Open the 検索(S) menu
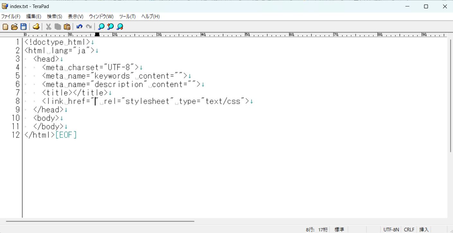453x233 pixels. coord(55,16)
